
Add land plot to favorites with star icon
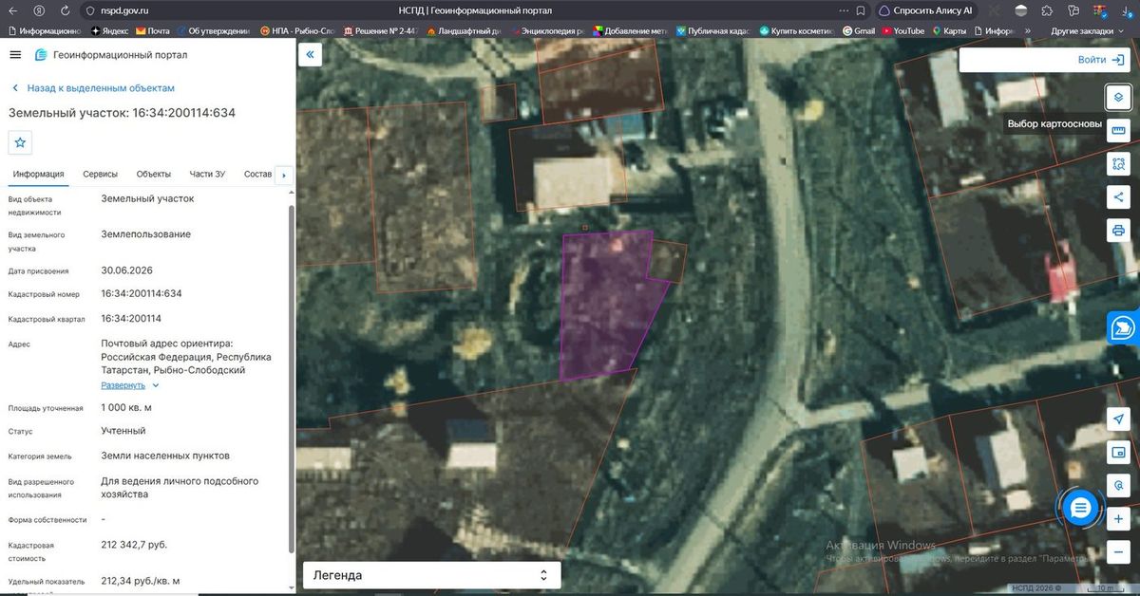[x=21, y=142]
